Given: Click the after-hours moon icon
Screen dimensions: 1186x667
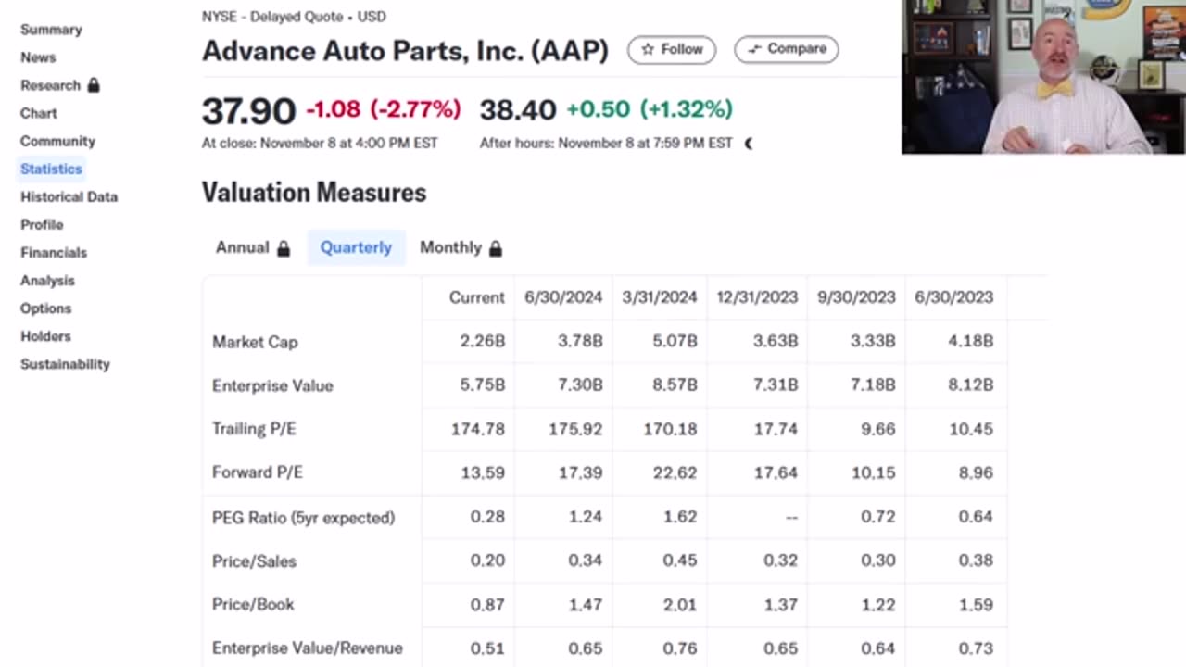Looking at the screenshot, I should (x=749, y=144).
